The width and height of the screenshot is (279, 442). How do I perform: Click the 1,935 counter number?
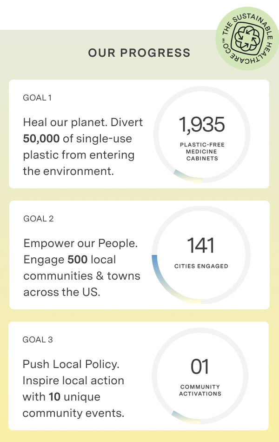click(202, 124)
